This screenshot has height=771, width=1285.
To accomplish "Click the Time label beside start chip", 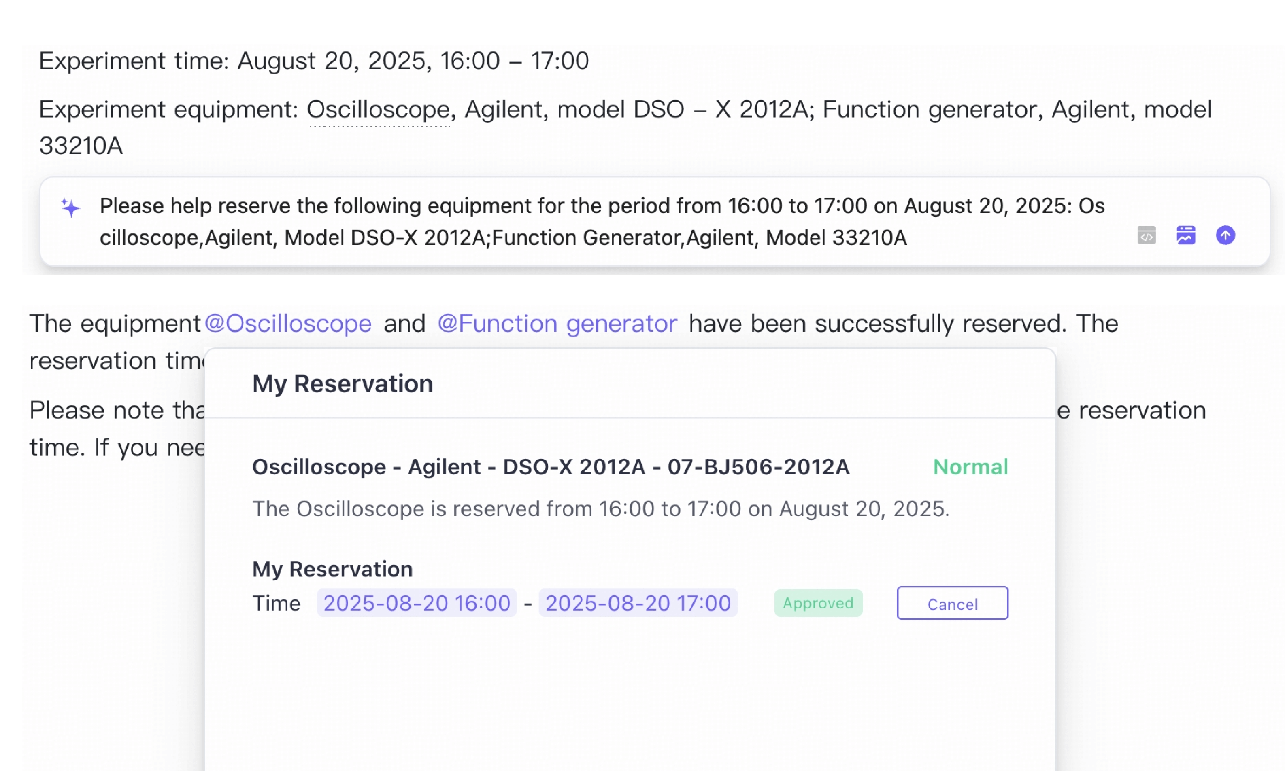I will (277, 604).
